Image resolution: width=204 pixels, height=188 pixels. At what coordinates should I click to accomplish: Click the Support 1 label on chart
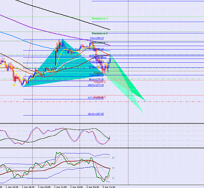(99, 73)
